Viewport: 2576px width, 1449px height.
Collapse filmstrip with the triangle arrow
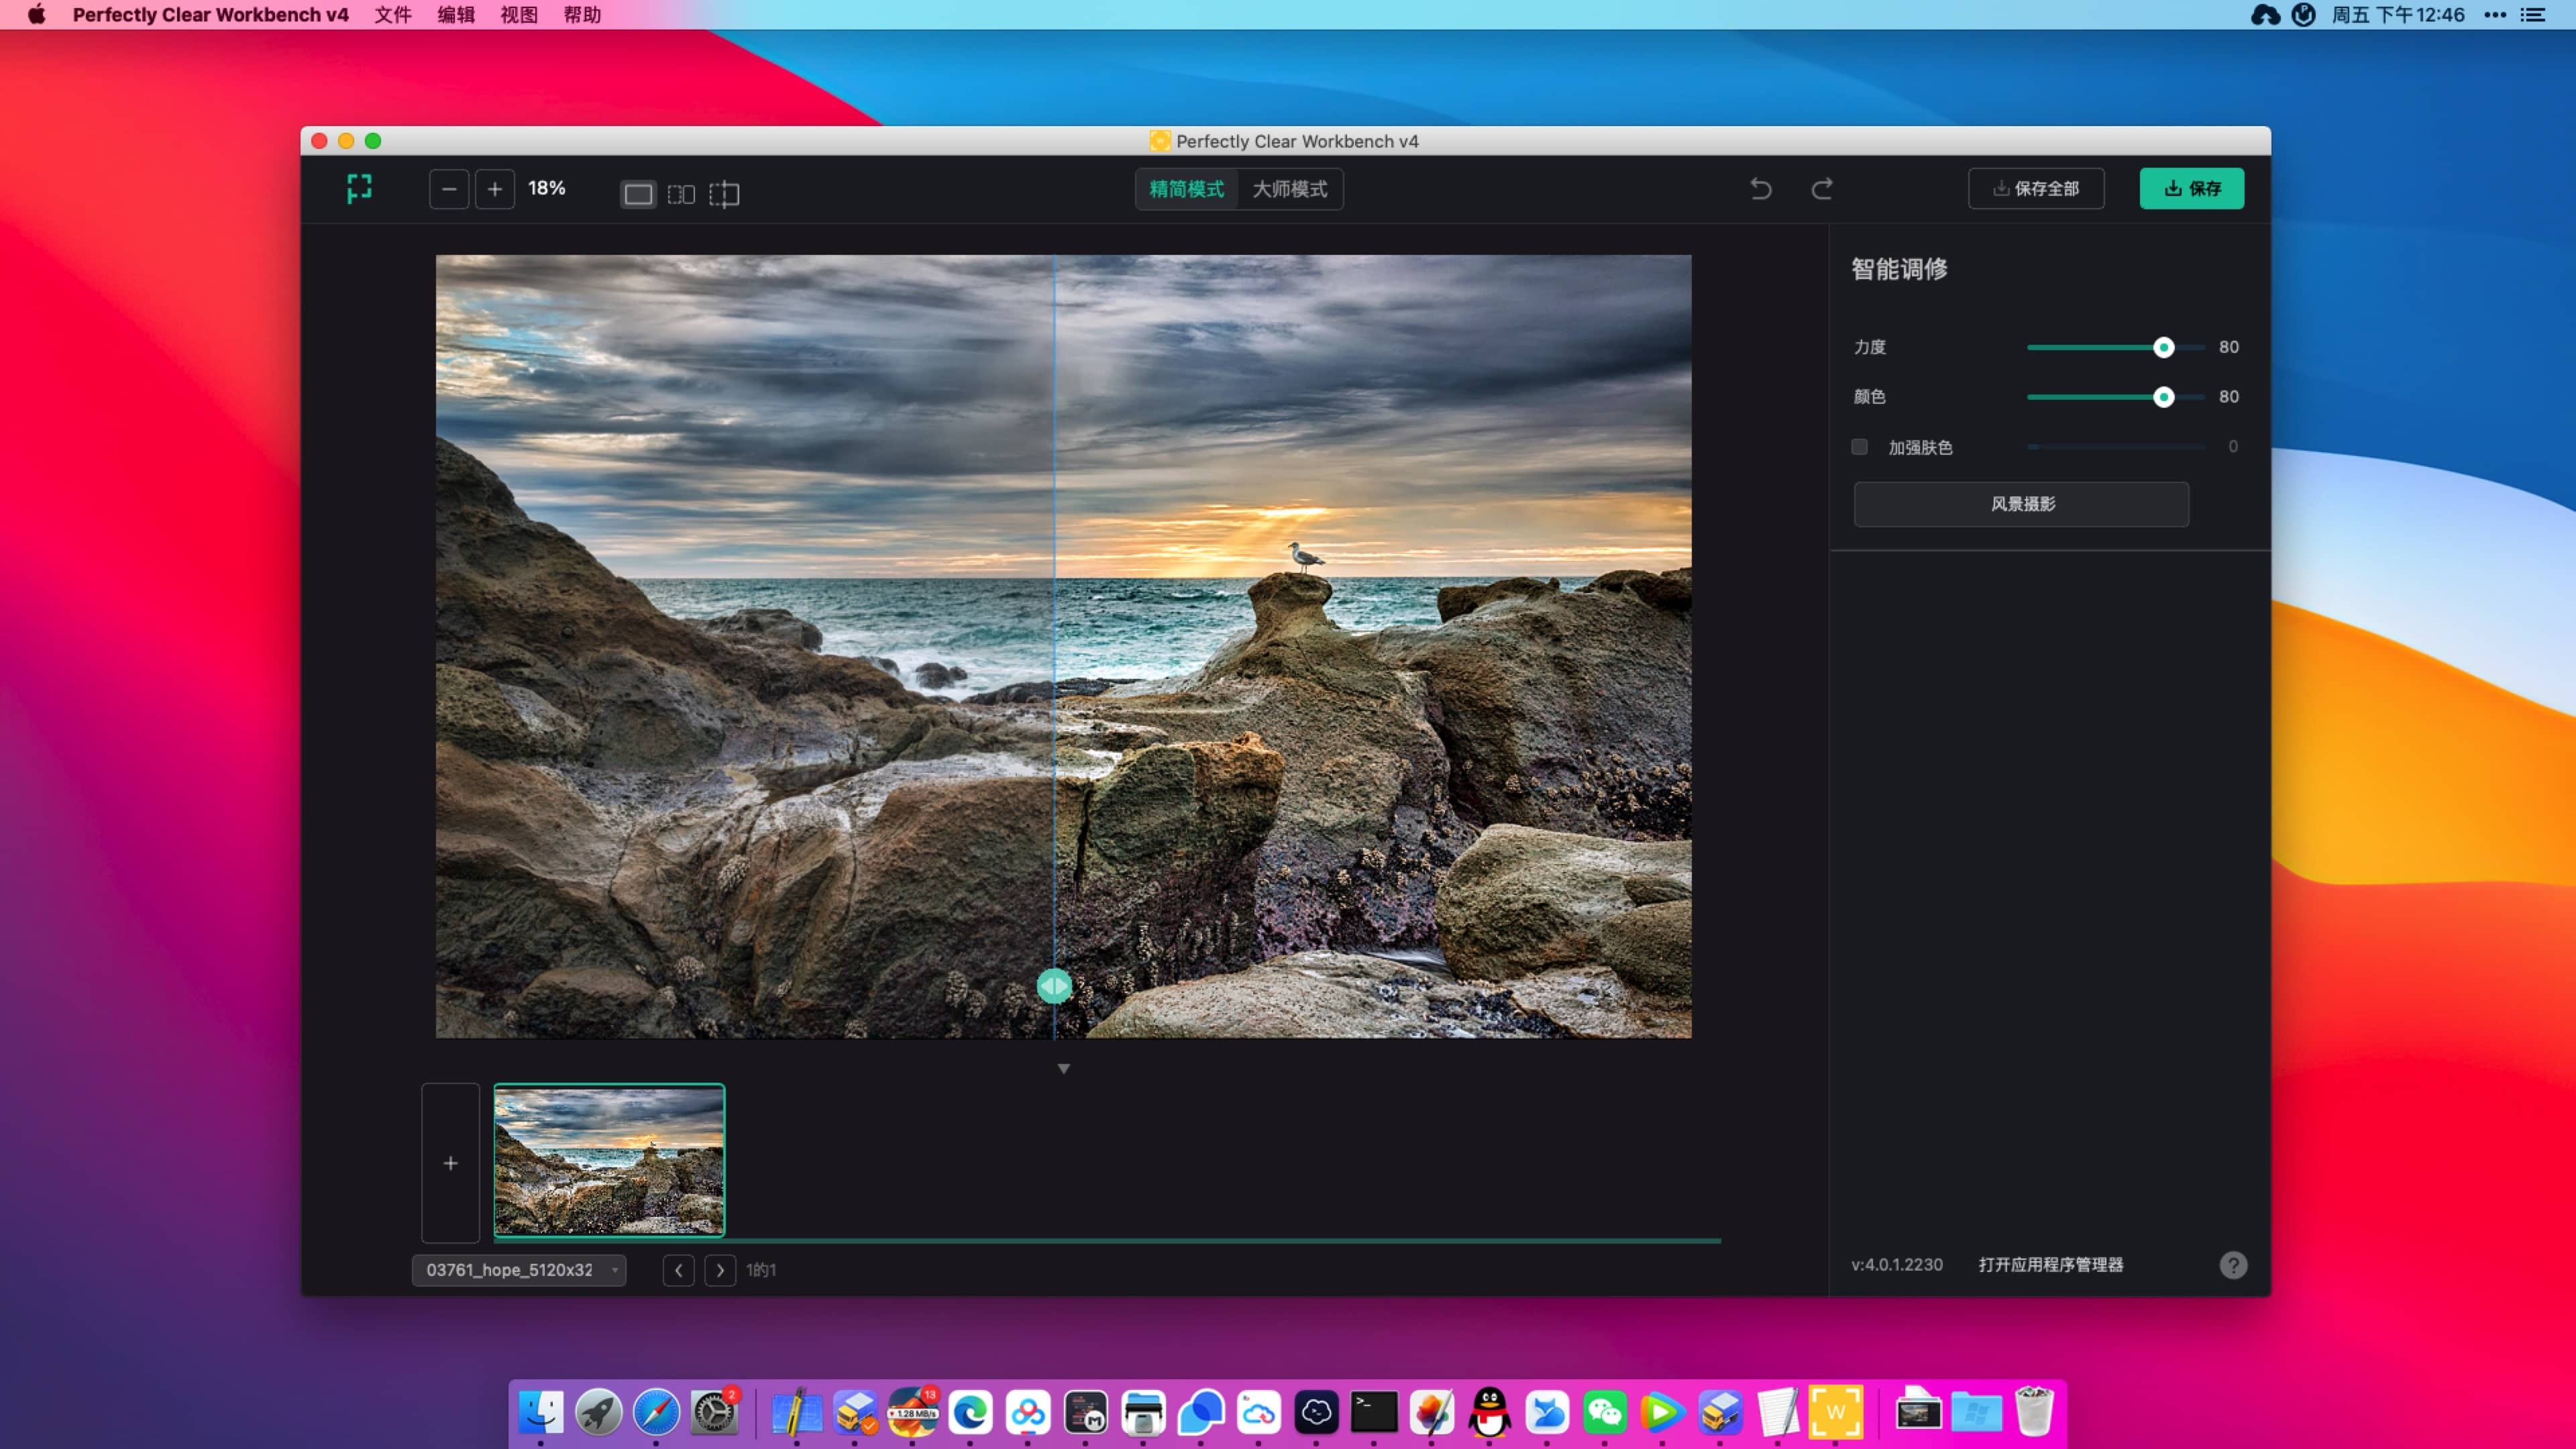pos(1064,1069)
